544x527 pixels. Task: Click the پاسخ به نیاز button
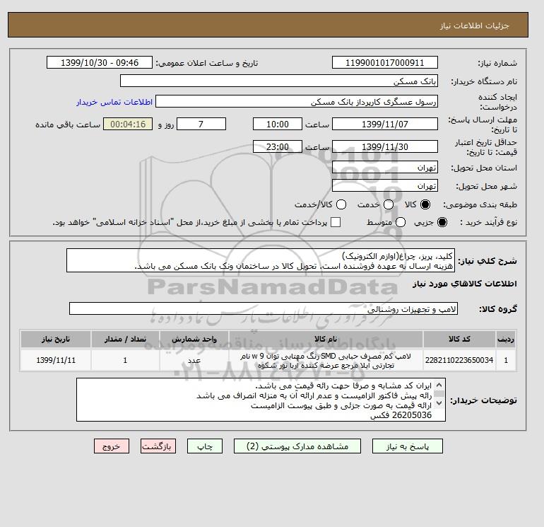(x=408, y=446)
